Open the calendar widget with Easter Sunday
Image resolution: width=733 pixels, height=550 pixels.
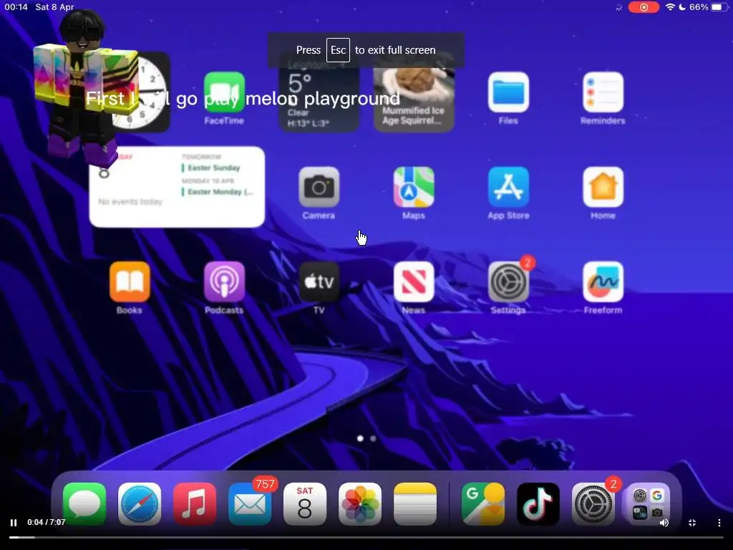click(x=177, y=187)
